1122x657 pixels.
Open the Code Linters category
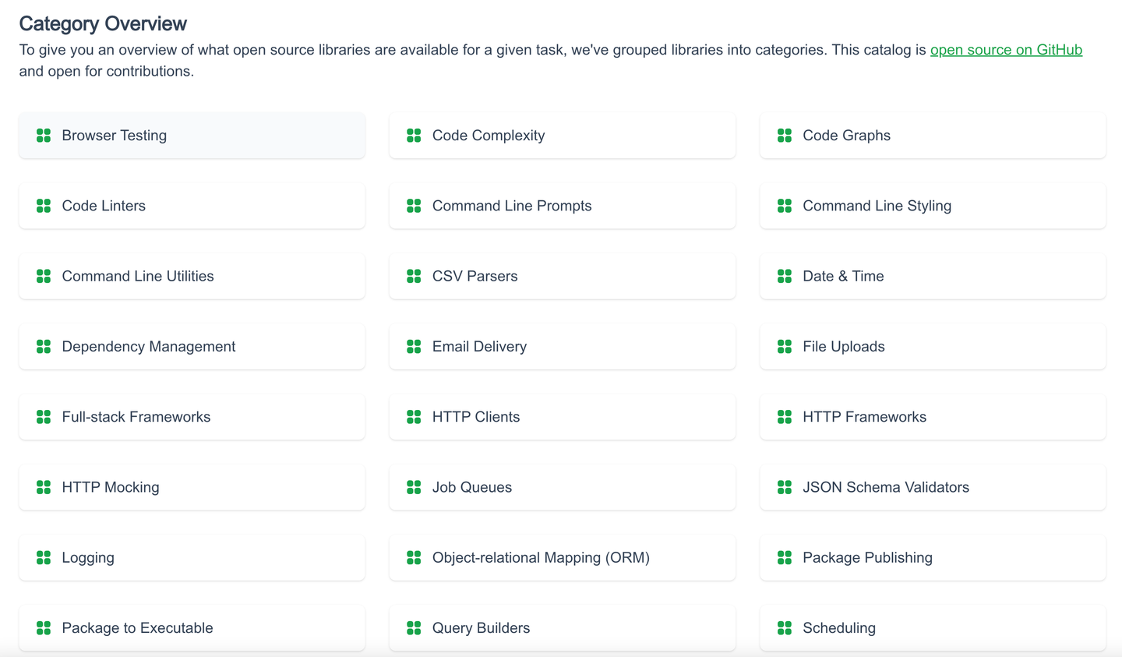pyautogui.click(x=192, y=206)
